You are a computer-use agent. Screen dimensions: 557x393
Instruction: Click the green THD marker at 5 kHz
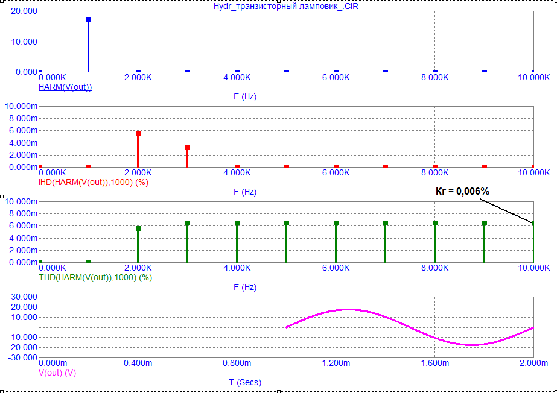click(286, 223)
